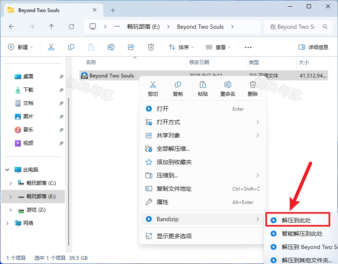The height and width of the screenshot is (264, 338).
Task: Click the See more ellipsis toolbar button
Action: click(x=248, y=47)
